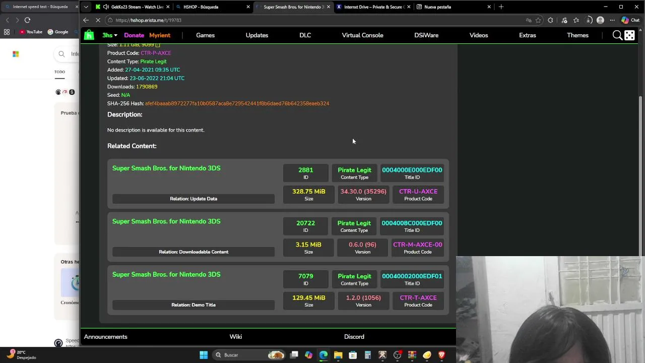This screenshot has width=645, height=363.
Task: Open the Copilot Chat button
Action: point(630,20)
